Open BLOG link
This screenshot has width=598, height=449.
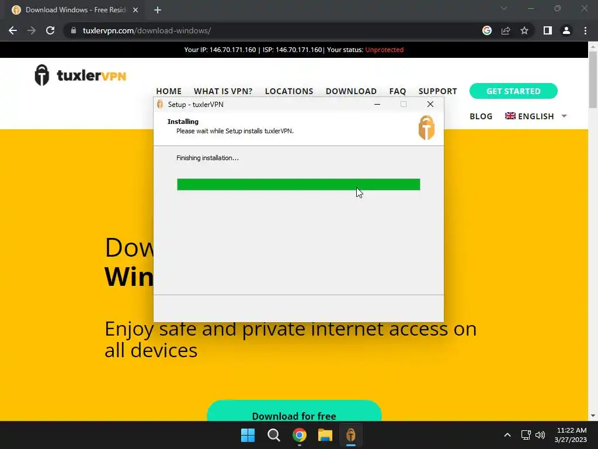[x=481, y=116]
